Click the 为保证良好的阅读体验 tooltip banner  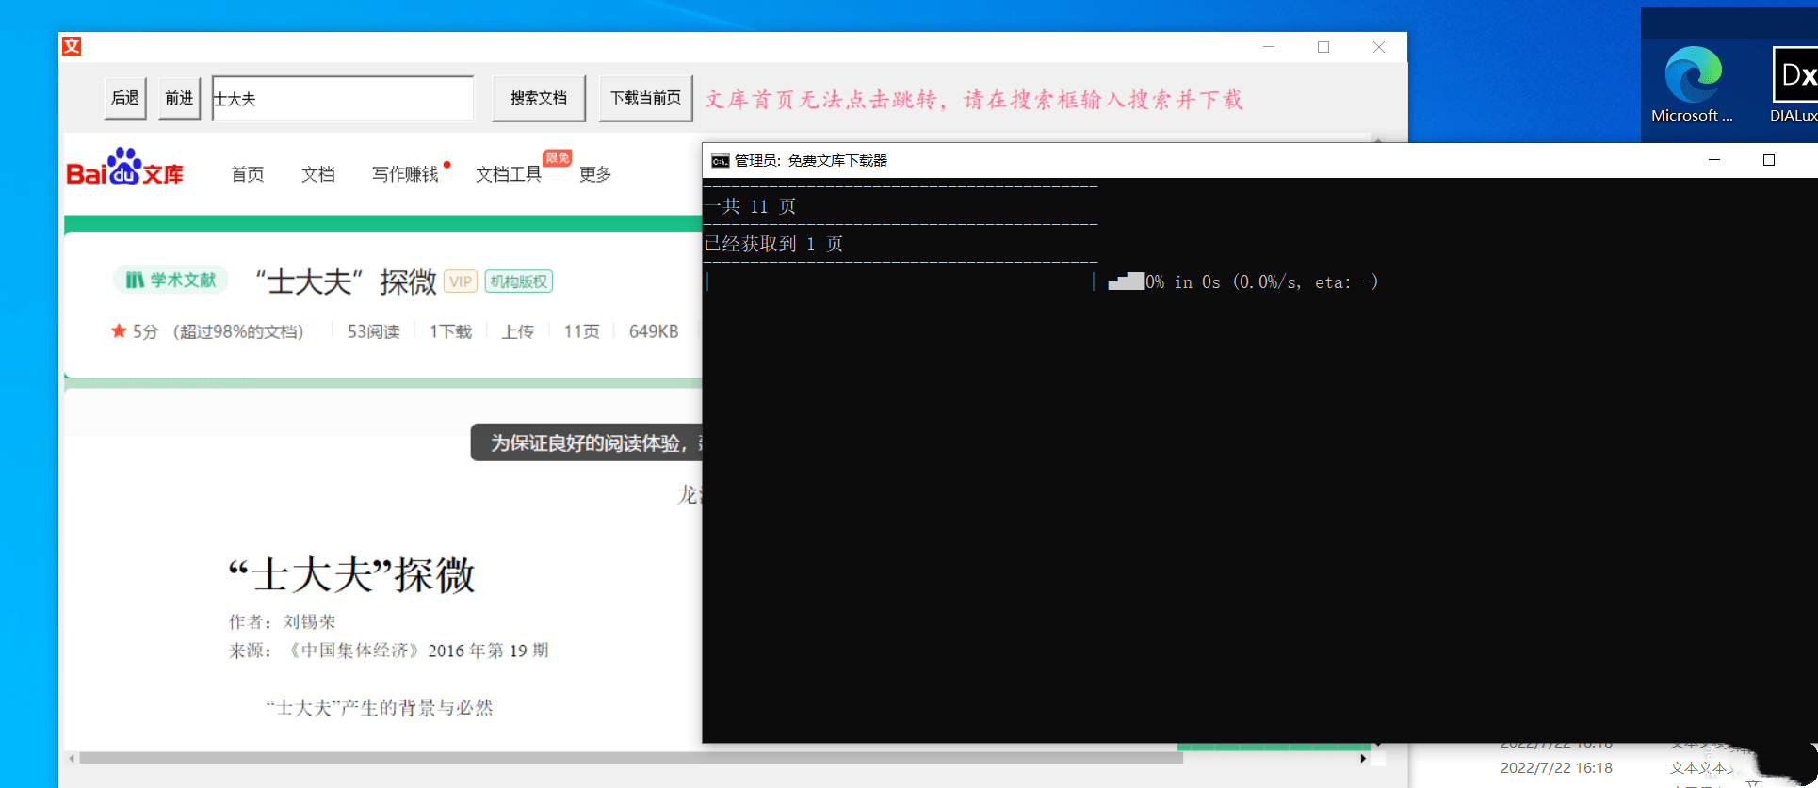[x=587, y=442]
